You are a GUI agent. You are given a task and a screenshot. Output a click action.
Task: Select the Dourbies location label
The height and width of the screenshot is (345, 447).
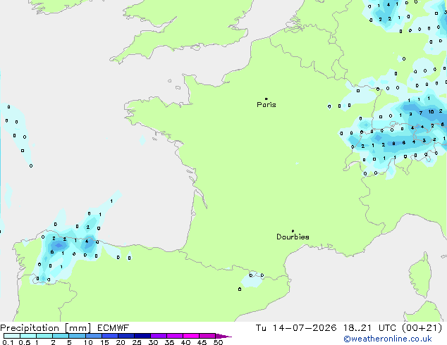[x=293, y=237]
